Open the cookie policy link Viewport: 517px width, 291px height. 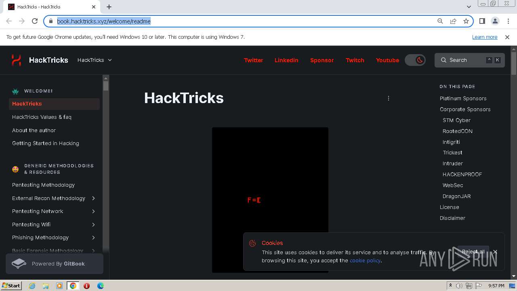tap(365, 260)
